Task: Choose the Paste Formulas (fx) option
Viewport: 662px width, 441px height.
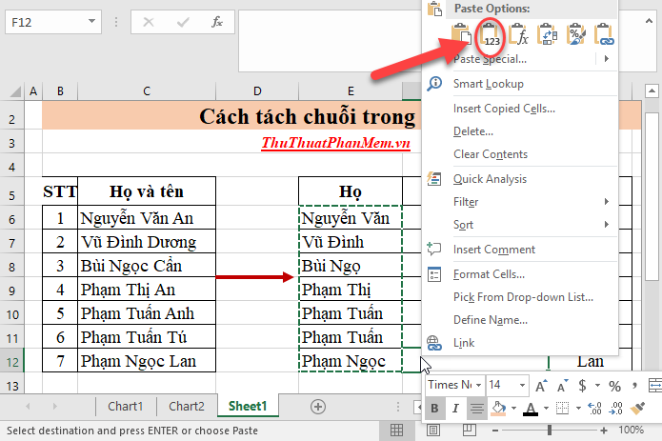Action: coord(519,36)
